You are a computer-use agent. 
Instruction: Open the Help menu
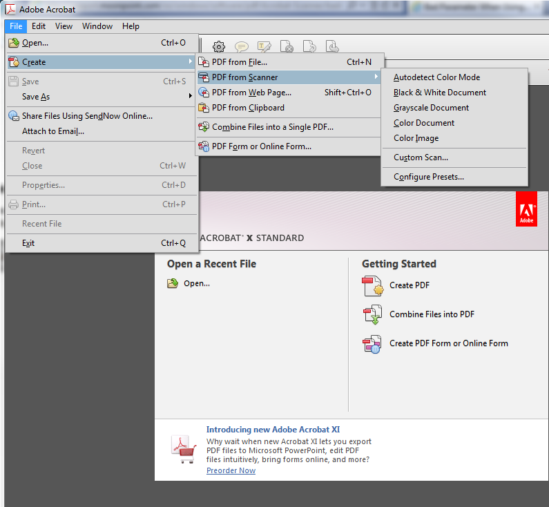tap(131, 26)
